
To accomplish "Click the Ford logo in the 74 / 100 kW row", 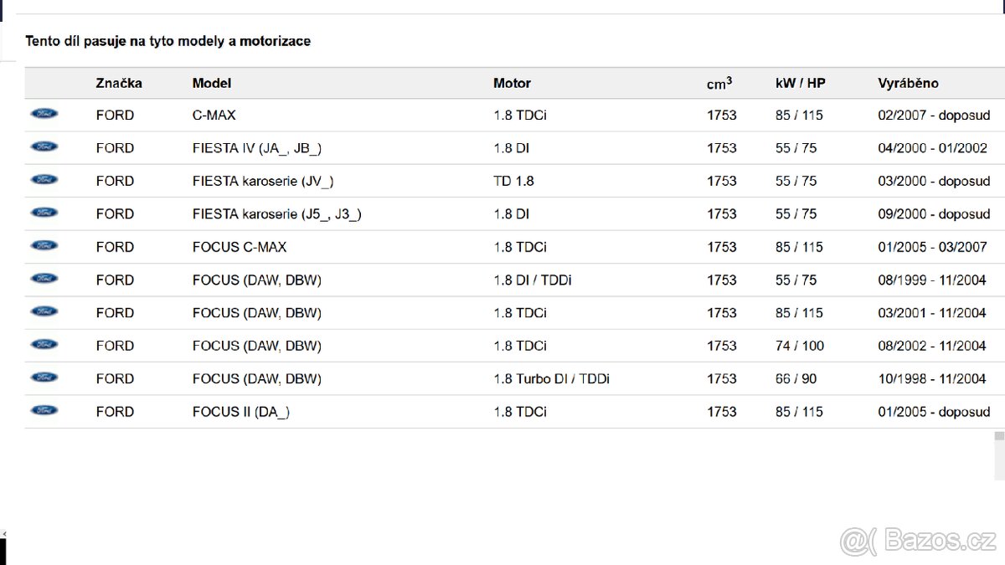I will 44,345.
